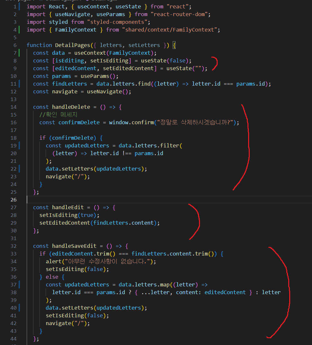Click "setEditedContent" in the line 9 destructuring

128,69
